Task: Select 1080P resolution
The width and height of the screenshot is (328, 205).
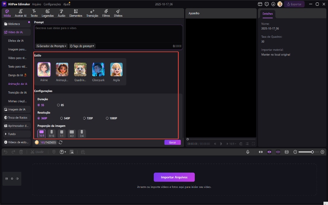Action: coord(112,118)
